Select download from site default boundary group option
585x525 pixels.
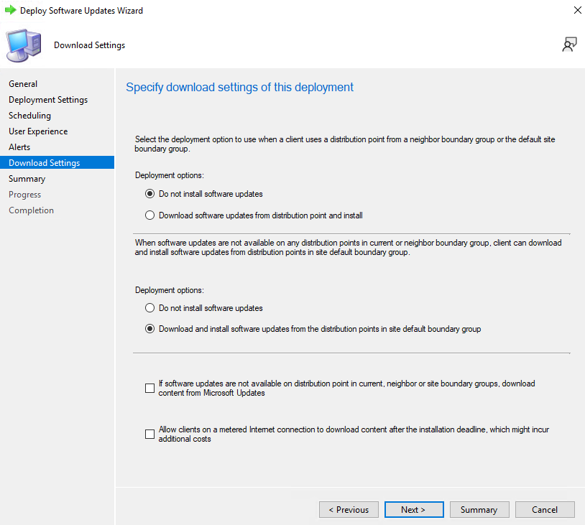click(149, 329)
